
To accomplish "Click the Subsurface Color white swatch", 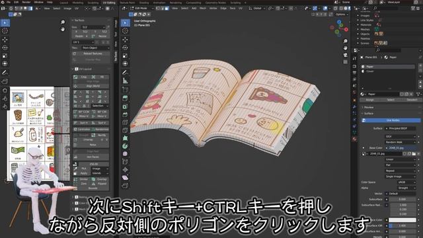I will [x=403, y=220].
